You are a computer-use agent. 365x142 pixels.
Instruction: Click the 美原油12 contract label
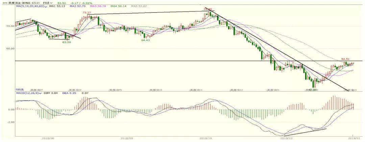pos(236,90)
